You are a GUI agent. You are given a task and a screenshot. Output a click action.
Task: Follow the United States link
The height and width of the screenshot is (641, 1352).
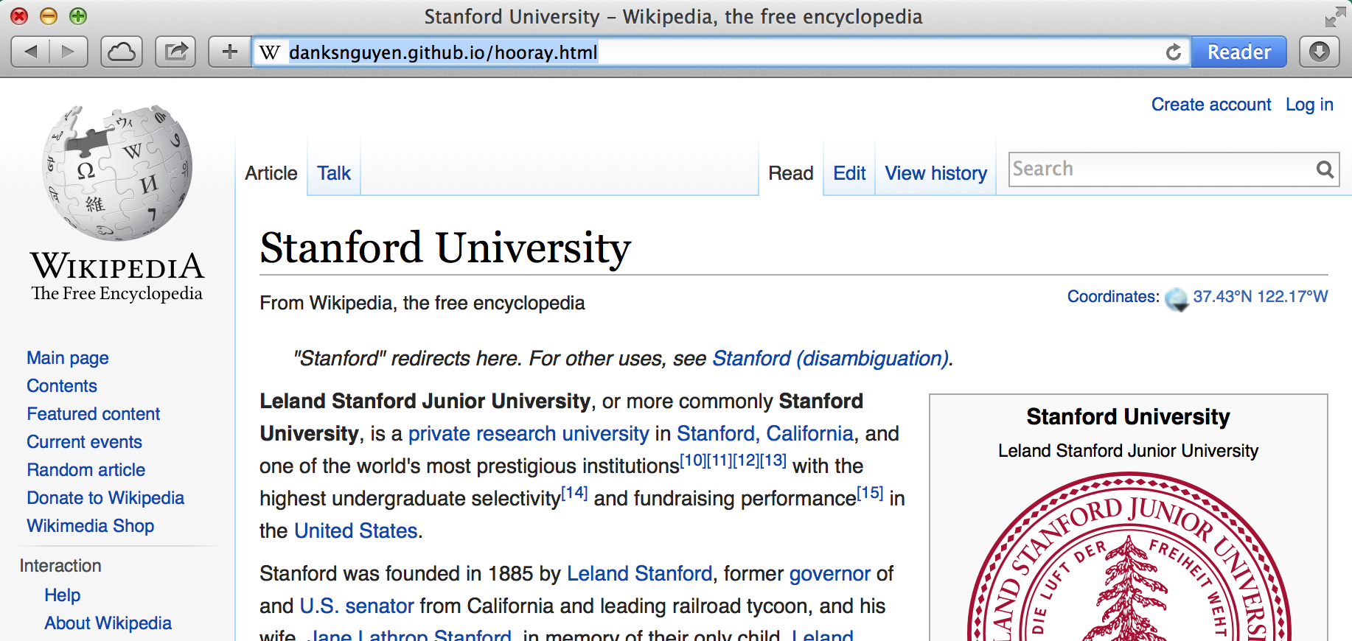pyautogui.click(x=356, y=531)
